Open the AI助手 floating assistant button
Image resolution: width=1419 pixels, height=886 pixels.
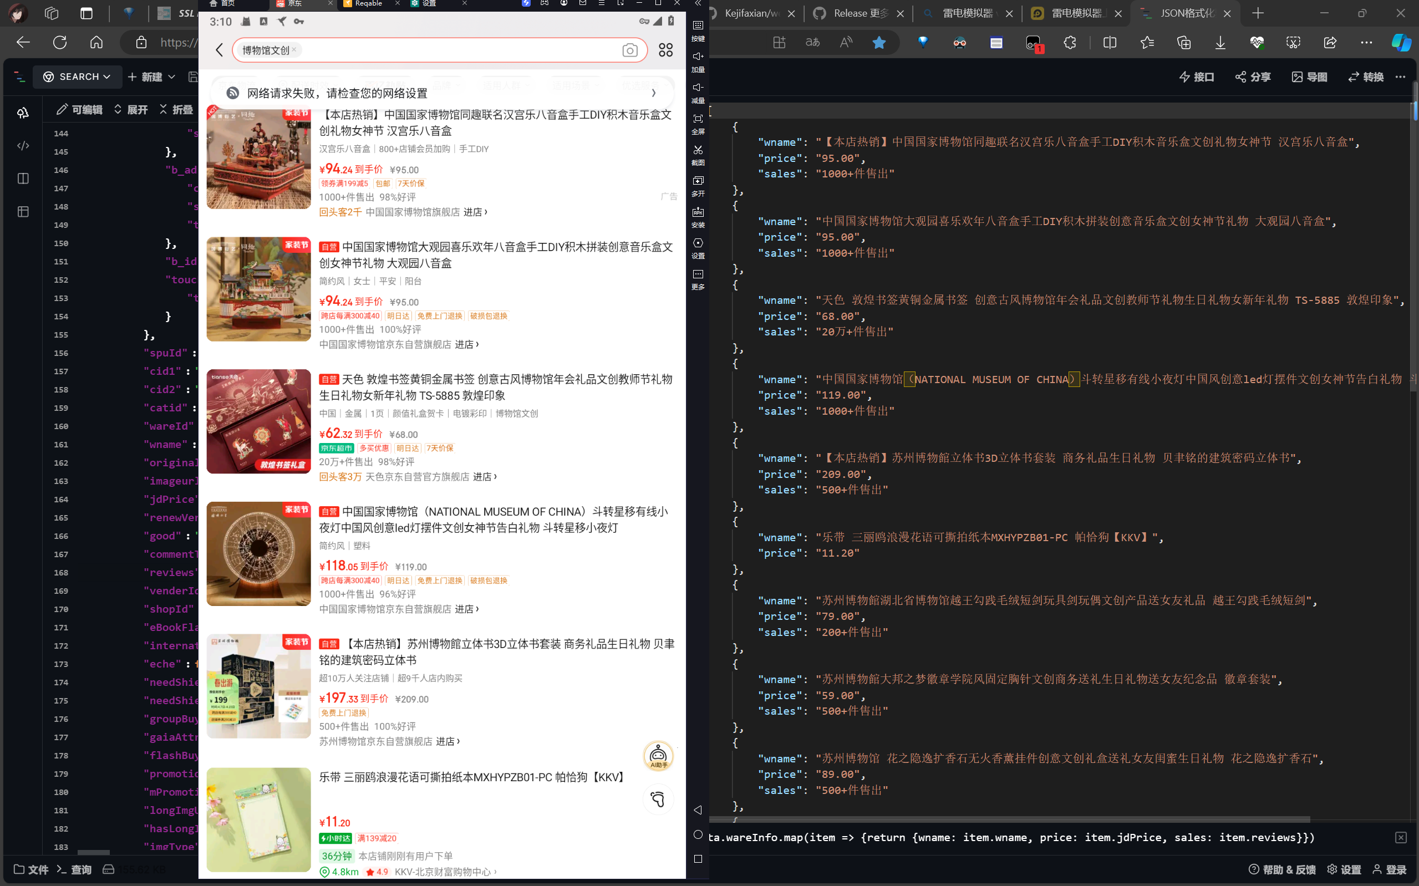[658, 756]
